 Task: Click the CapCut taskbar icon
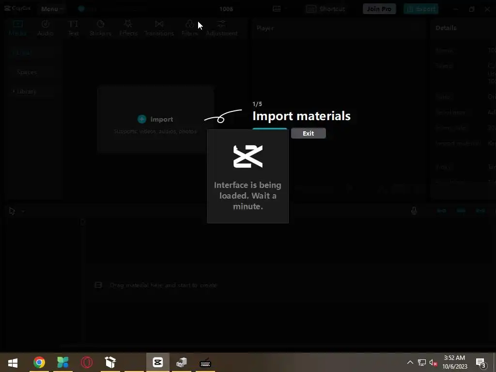tap(157, 362)
